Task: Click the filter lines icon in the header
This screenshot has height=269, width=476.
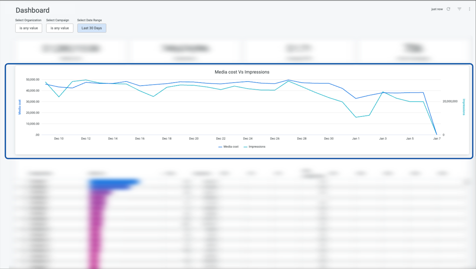Action: [x=459, y=9]
